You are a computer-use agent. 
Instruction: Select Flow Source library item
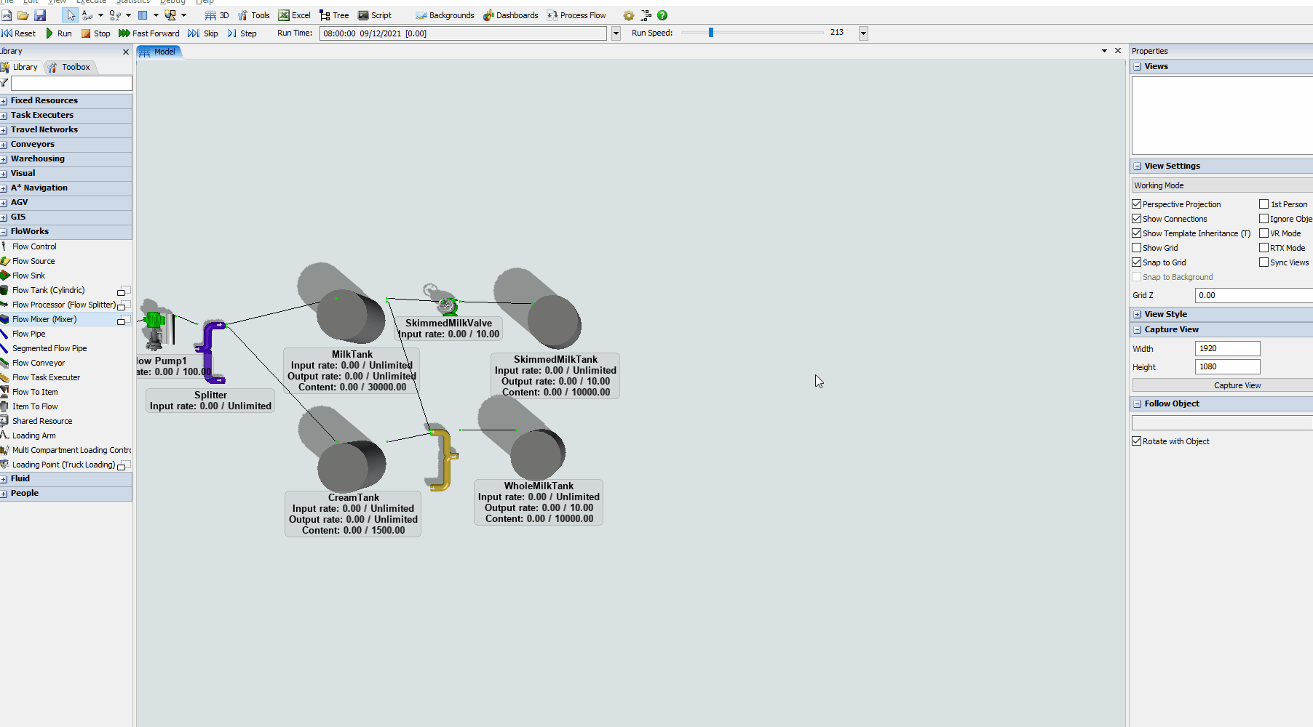click(x=33, y=261)
